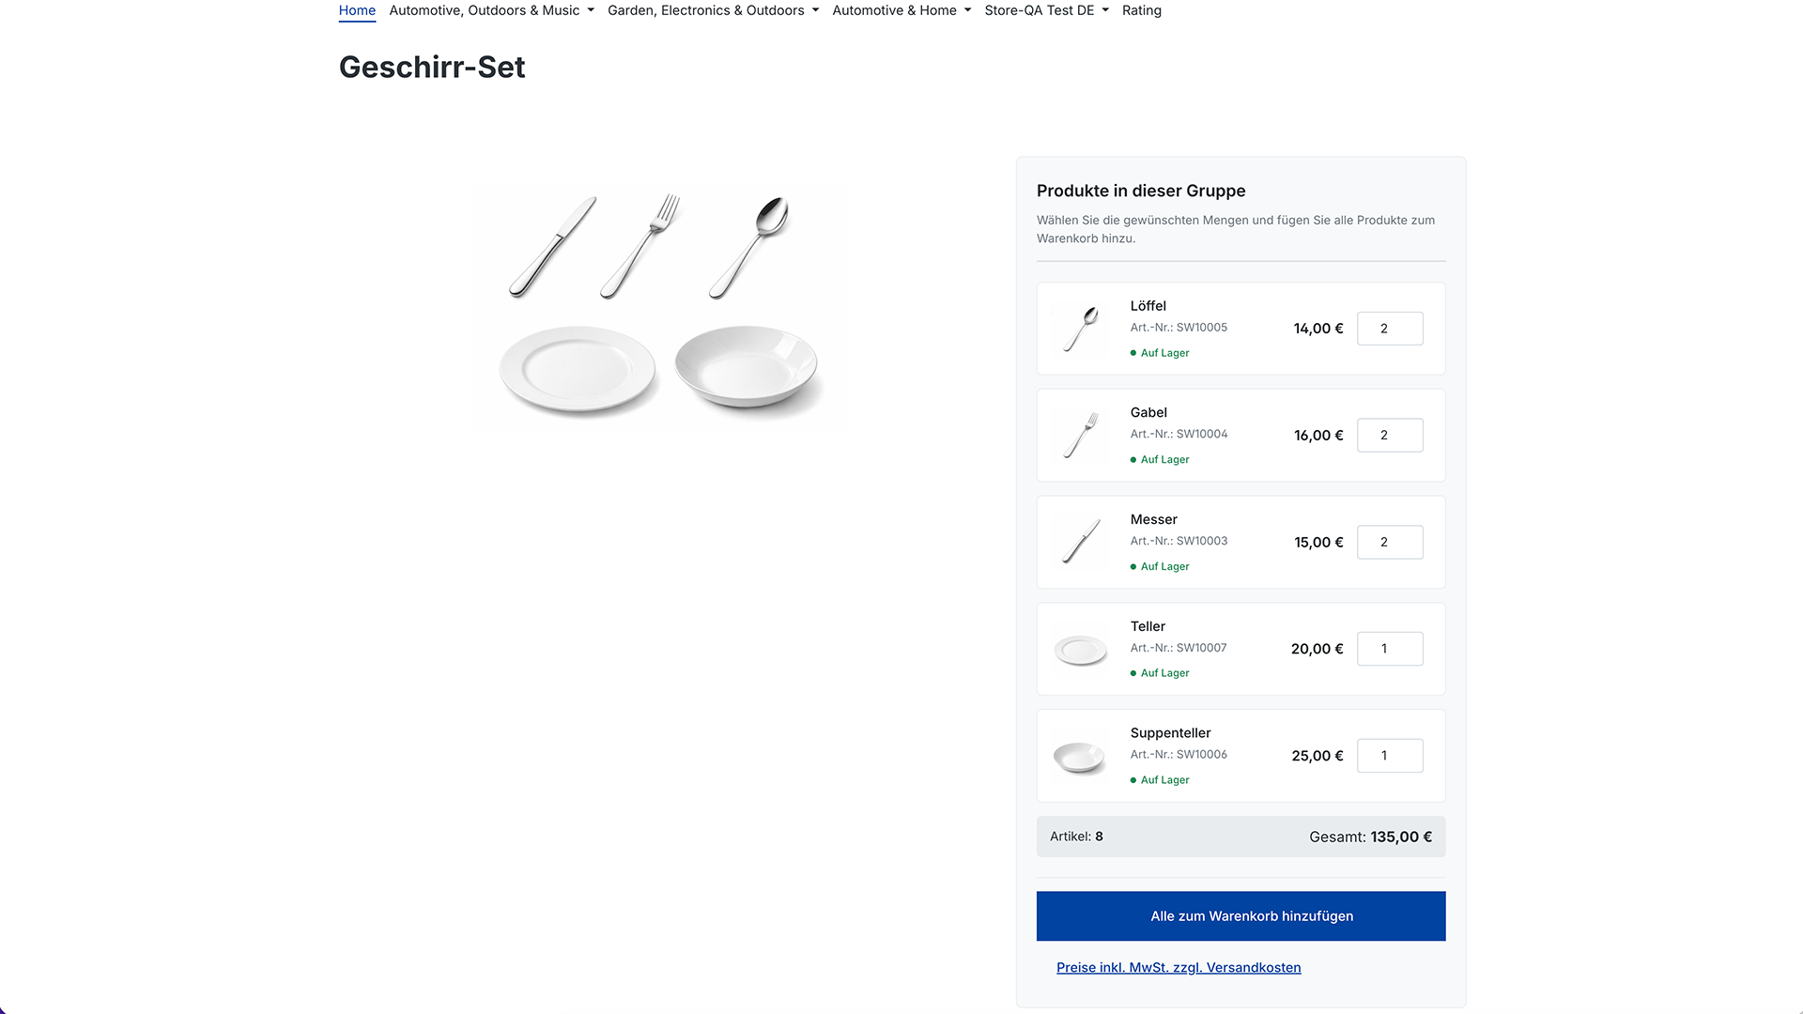
Task: Click the Löffel spoon product thumbnail
Action: click(x=1080, y=329)
